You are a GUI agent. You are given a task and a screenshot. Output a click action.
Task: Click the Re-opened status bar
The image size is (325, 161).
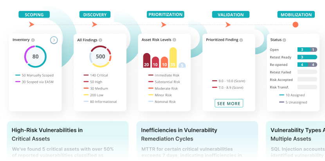pos(307,65)
